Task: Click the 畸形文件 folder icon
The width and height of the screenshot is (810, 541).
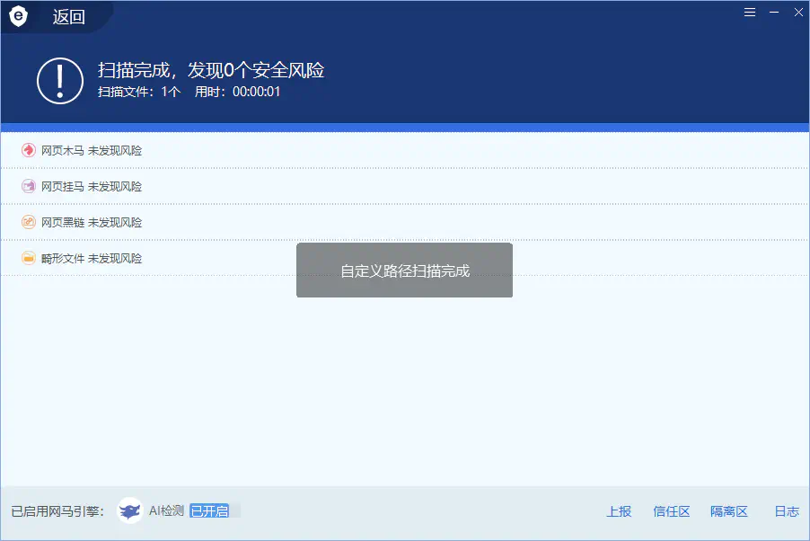Action: (x=28, y=258)
